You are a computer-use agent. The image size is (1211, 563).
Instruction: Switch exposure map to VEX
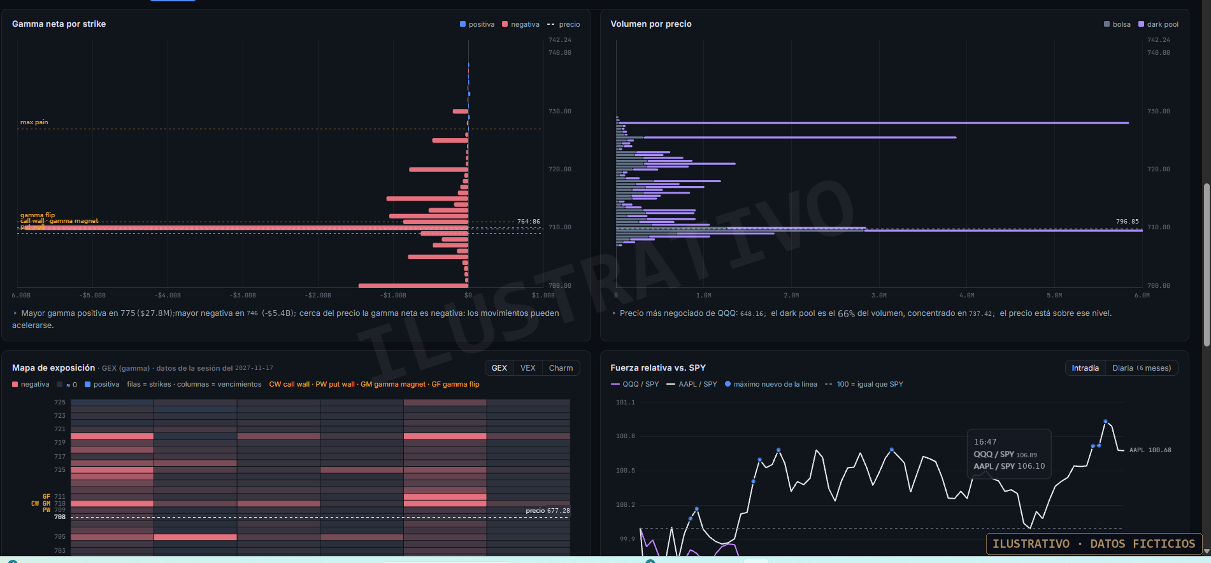pos(528,368)
